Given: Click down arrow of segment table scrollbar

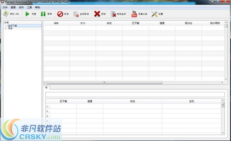Looking at the screenshot, I should pos(223,133).
